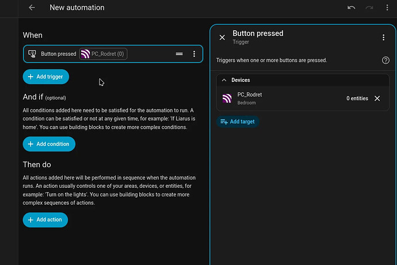Add a new trigger
The width and height of the screenshot is (397, 265).
(x=46, y=77)
